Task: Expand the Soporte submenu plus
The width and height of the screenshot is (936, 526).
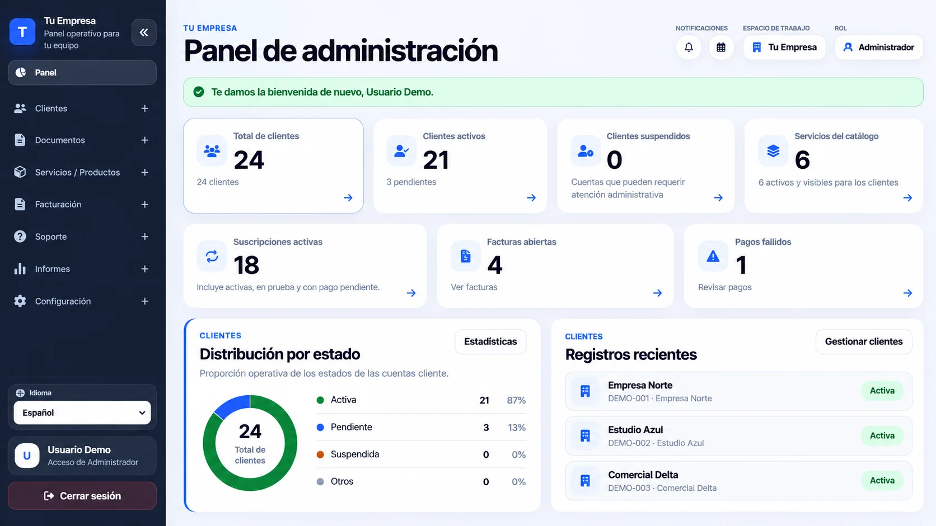Action: 144,236
